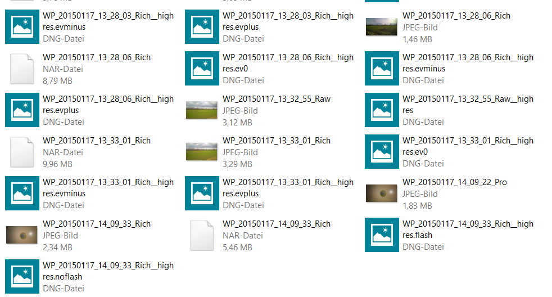Select the DNG icon for 13_28_06_Rich res.evminus
The image size is (552, 297).
[382, 69]
